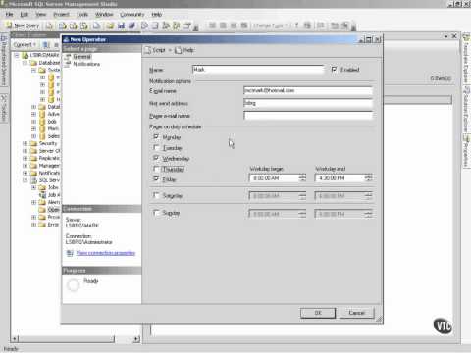Collapse the SQL Server Agent node
Viewport: 471px width, 353px height.
pos(26,180)
